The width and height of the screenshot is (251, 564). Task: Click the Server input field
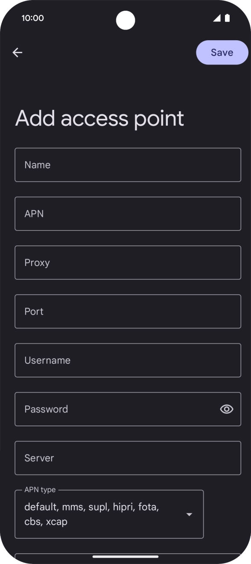pyautogui.click(x=128, y=458)
